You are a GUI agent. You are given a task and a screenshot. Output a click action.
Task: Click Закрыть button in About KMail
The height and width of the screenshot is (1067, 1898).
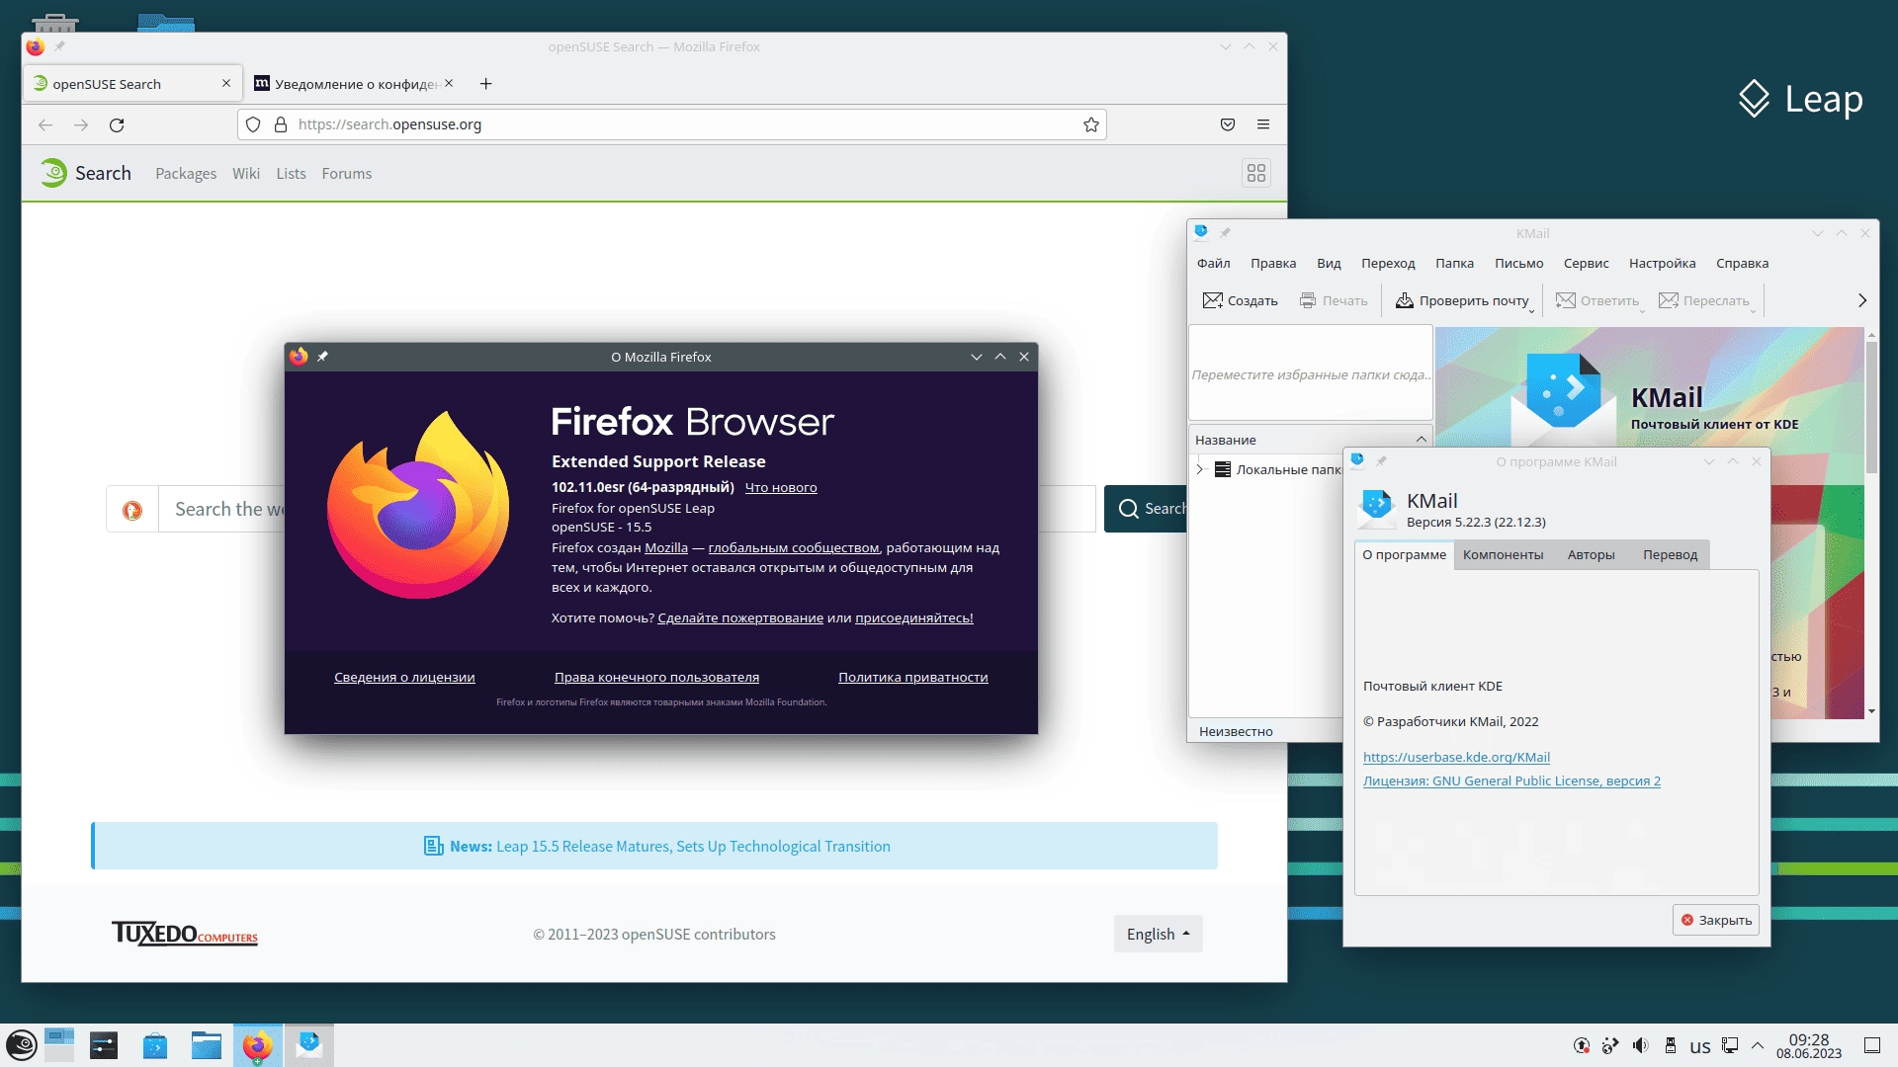[1716, 920]
